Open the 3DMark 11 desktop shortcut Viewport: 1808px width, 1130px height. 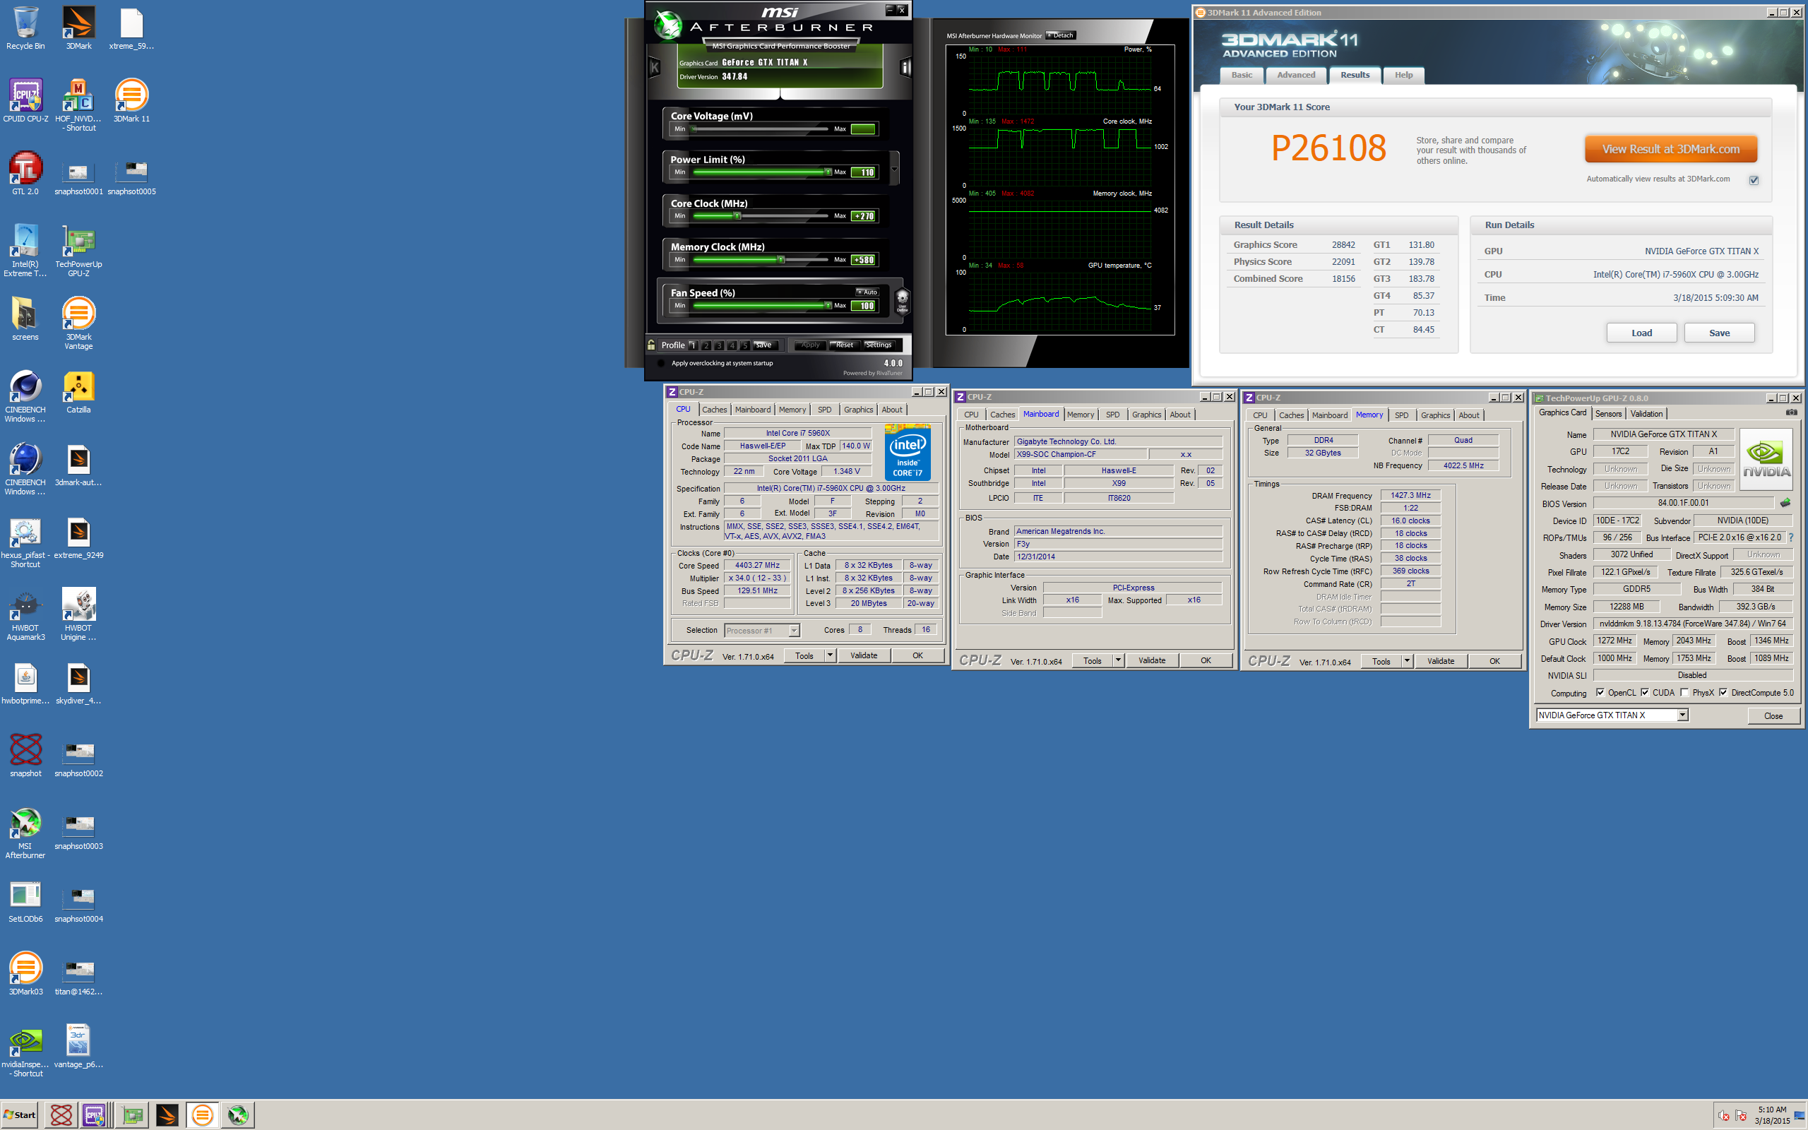click(x=131, y=102)
